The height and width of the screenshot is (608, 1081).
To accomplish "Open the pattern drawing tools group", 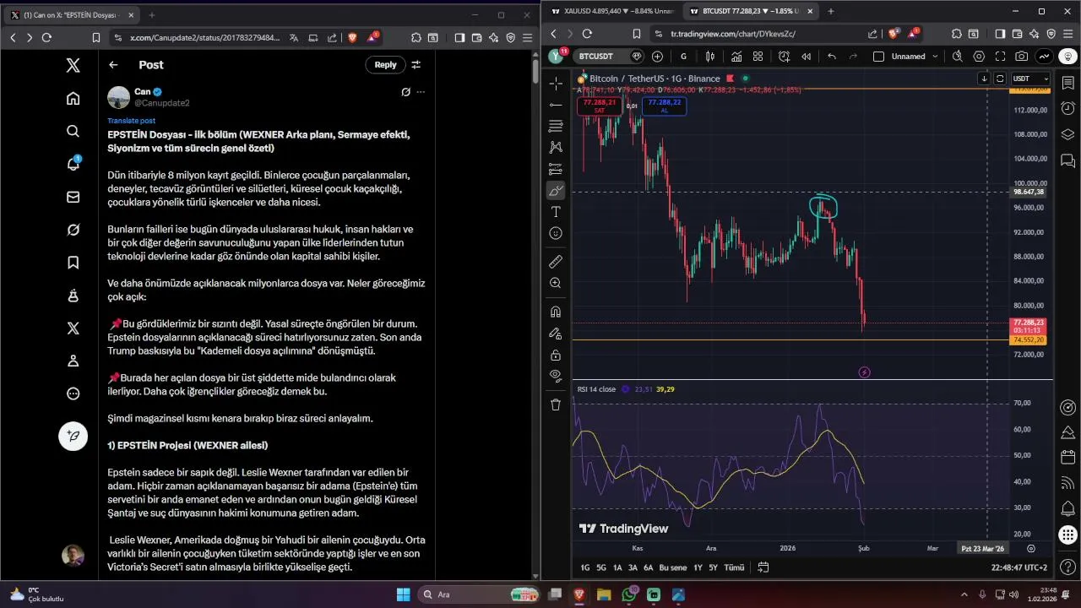I will tap(556, 148).
